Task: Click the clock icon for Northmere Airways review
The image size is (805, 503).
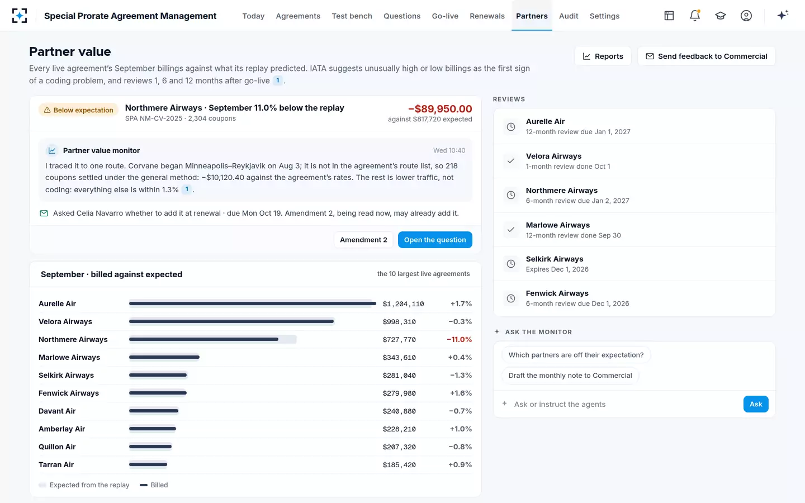Action: 511,195
